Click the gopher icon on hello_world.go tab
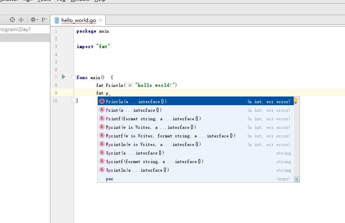This screenshot has width=345, height=223. [57, 20]
